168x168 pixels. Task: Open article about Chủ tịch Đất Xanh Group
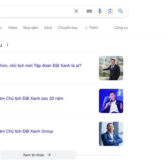click(x=27, y=131)
